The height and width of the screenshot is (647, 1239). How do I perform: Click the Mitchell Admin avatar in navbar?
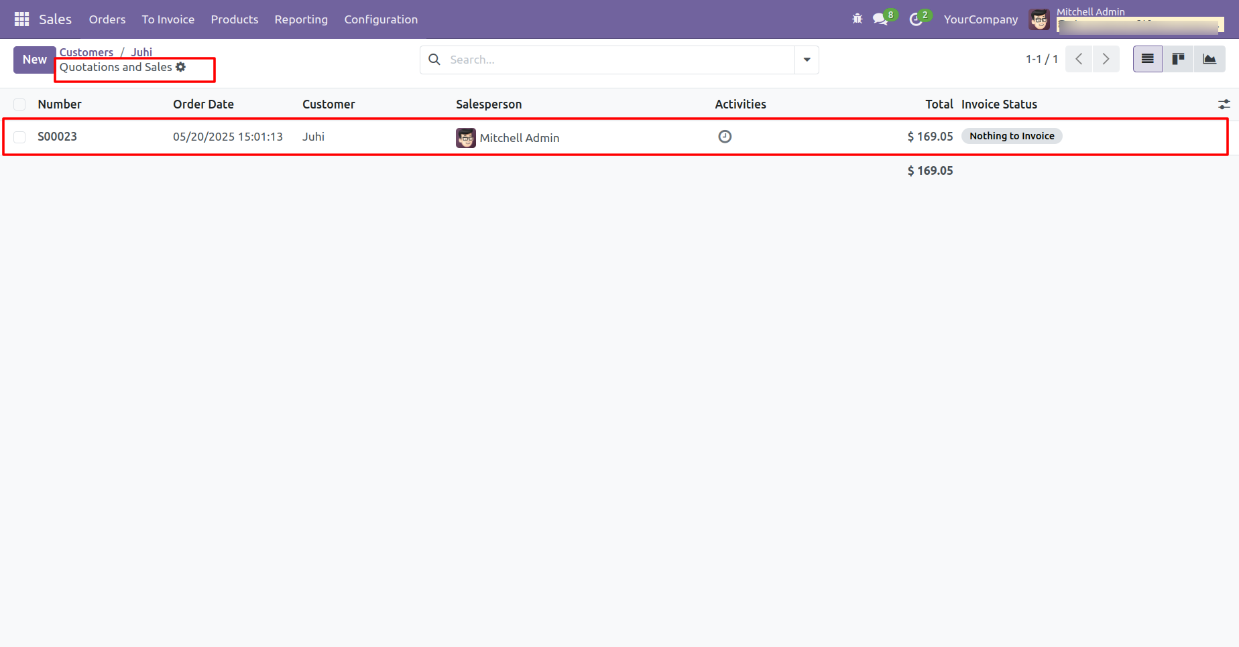[x=1039, y=19]
